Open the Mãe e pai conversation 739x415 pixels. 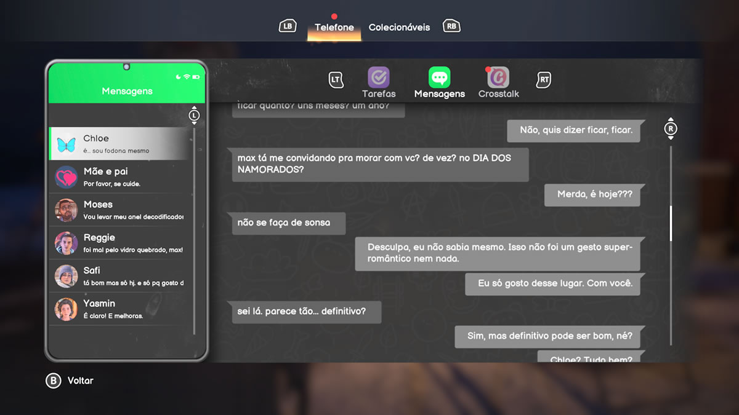[x=120, y=177]
